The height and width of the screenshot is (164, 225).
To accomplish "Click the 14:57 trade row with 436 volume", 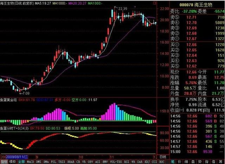I will coord(197,142).
